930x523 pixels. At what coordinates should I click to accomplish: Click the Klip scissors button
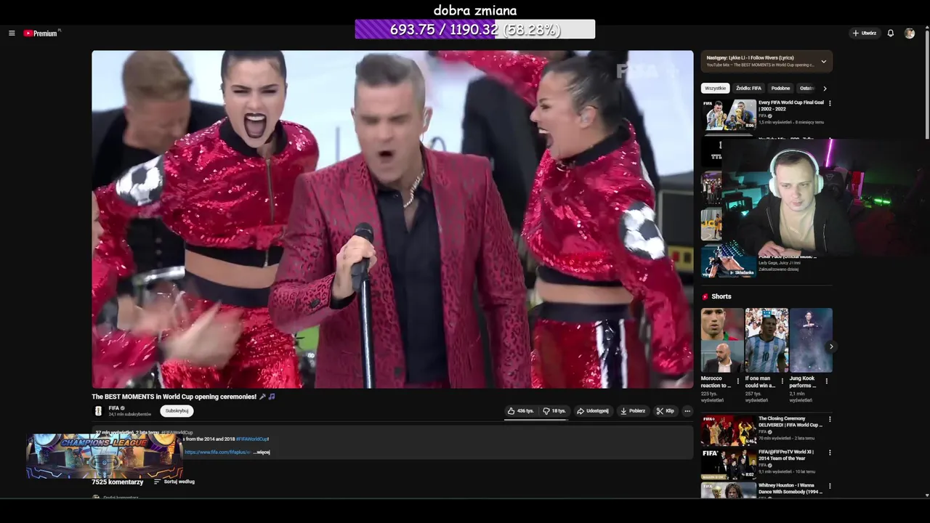tap(666, 411)
